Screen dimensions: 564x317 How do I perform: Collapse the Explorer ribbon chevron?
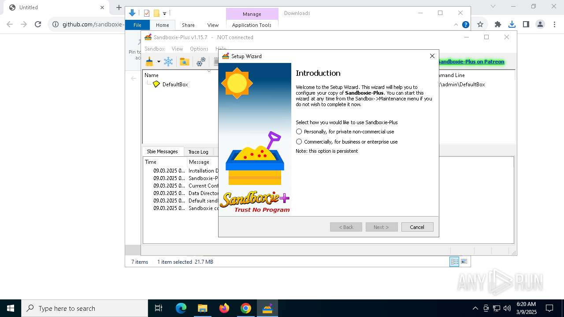[x=456, y=25]
